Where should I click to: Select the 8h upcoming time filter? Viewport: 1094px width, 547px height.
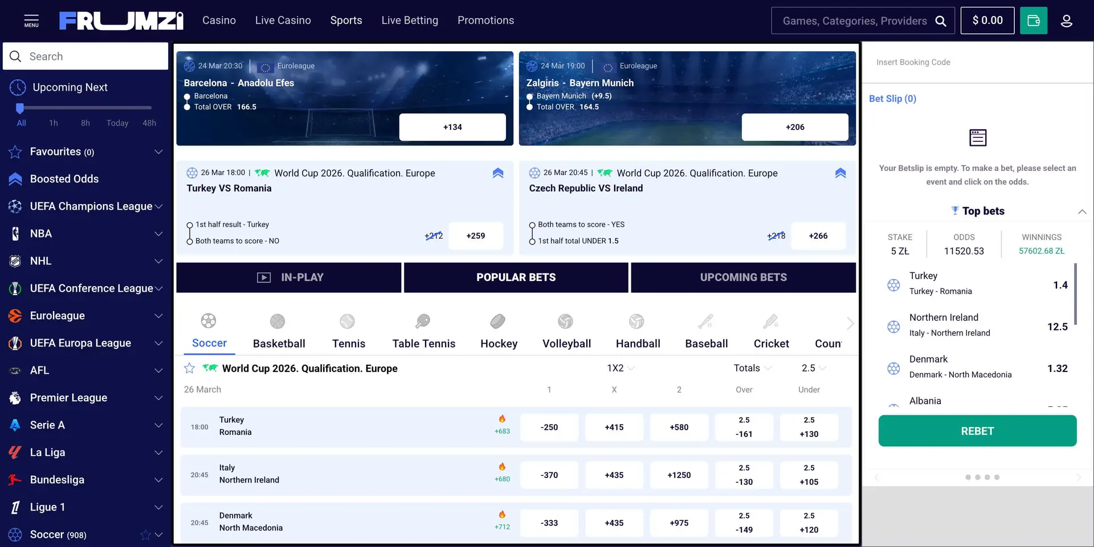click(85, 123)
